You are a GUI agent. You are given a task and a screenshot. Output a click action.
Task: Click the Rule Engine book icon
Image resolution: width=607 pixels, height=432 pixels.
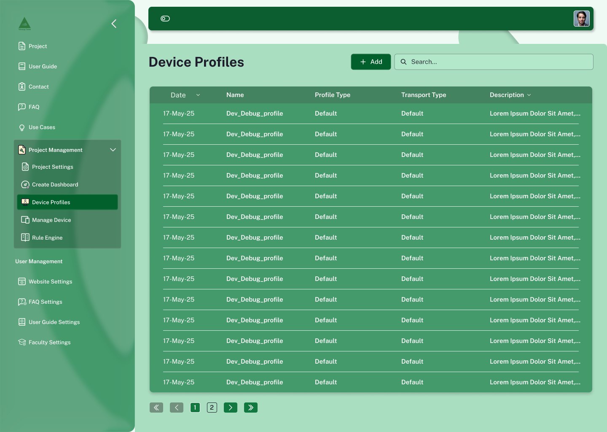pos(25,238)
